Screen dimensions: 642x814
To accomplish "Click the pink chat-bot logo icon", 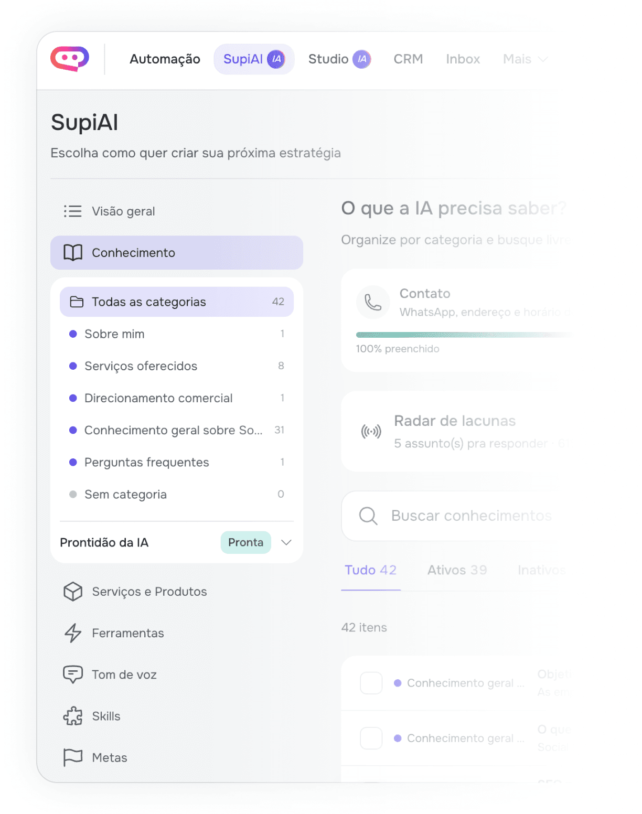I will 70,59.
